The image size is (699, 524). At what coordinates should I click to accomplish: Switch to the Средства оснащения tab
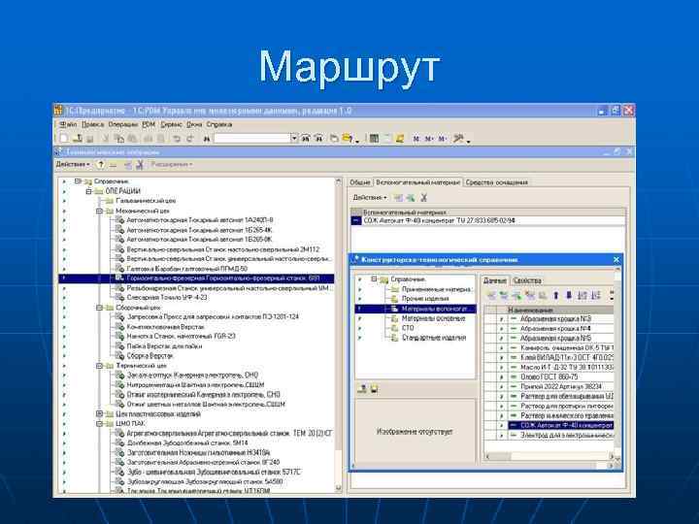496,182
